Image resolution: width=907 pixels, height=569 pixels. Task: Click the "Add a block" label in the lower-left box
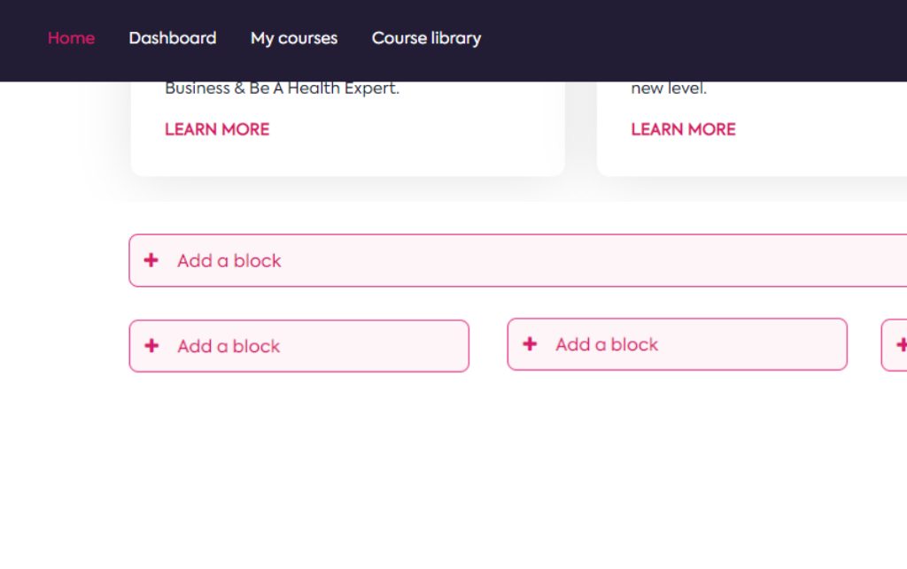[229, 346]
